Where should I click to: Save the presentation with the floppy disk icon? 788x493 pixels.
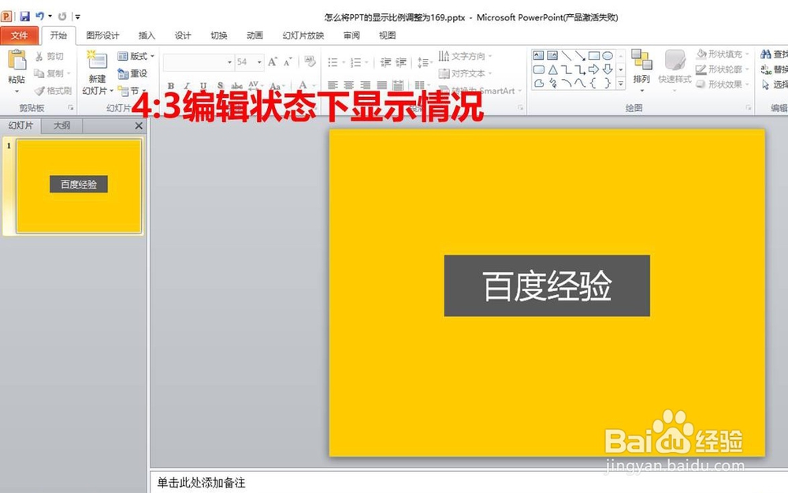24,17
